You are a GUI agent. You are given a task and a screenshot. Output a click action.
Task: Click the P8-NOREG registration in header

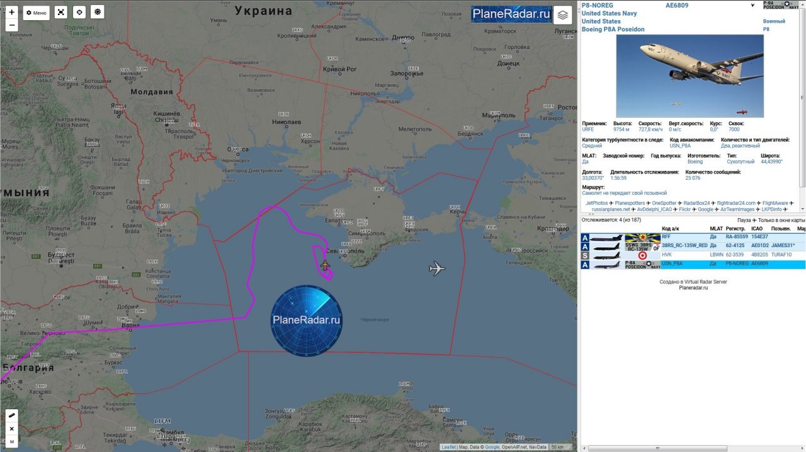coord(598,6)
